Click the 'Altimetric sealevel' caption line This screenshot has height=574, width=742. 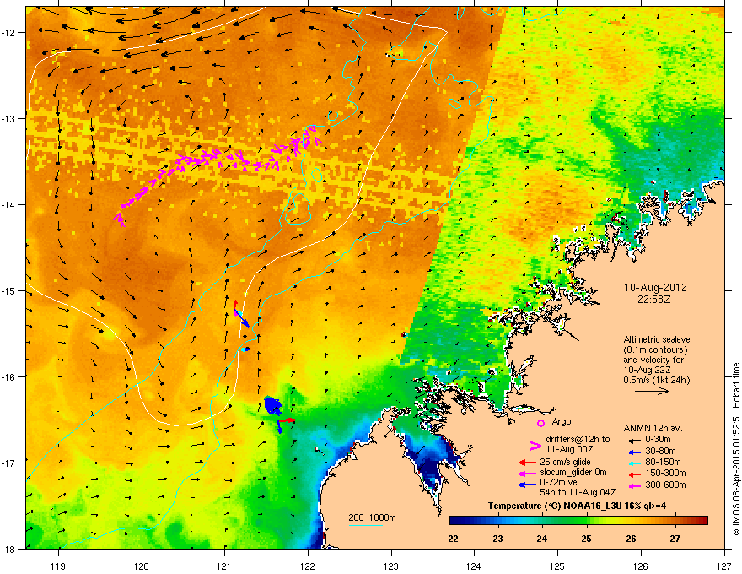pos(658,339)
